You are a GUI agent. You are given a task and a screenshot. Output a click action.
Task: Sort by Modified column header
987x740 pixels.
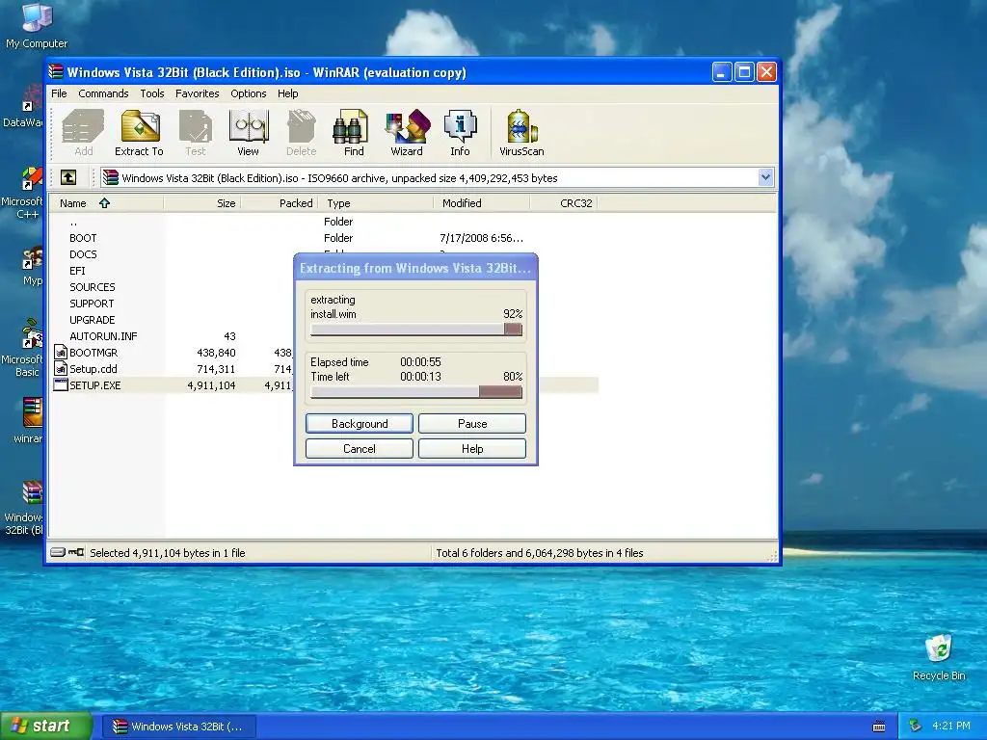click(482, 203)
